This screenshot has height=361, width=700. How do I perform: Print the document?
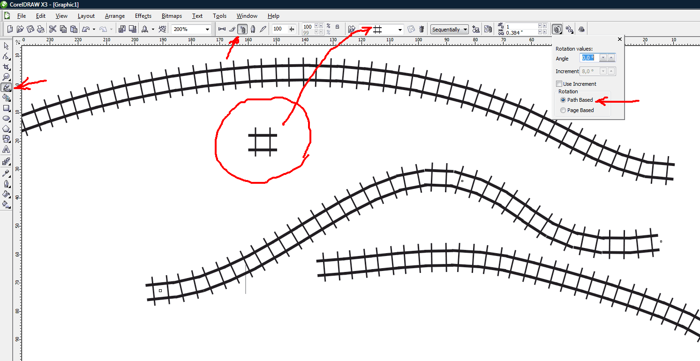click(41, 29)
